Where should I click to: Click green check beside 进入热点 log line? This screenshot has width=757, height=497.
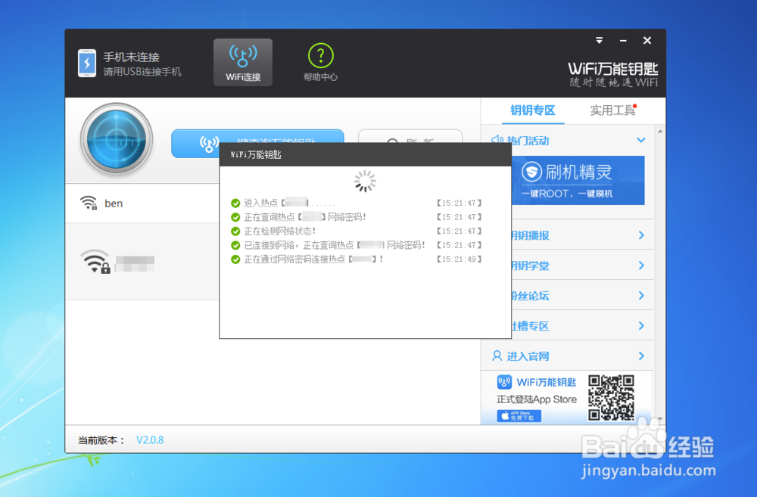pos(235,203)
